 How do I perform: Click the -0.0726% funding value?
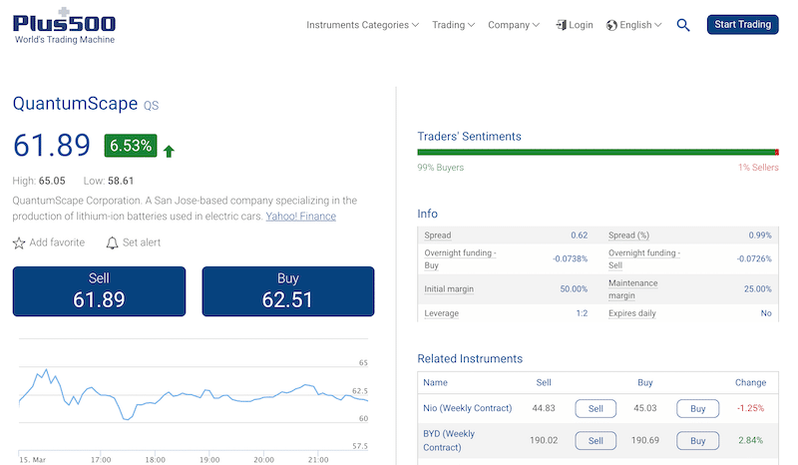(754, 258)
